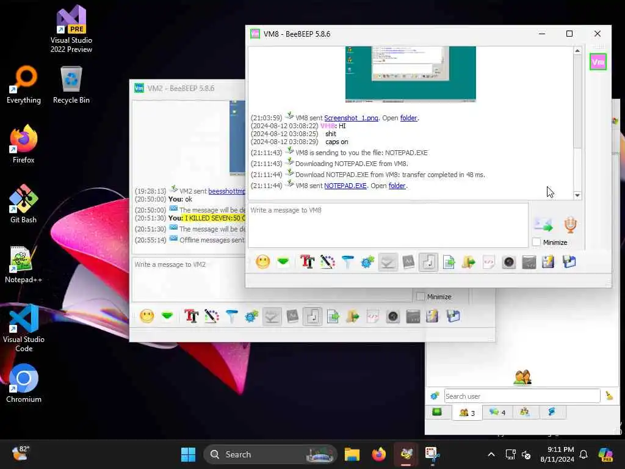This screenshot has width=625, height=469.
Task: Click the taskbar Search box
Action: pyautogui.click(x=270, y=454)
